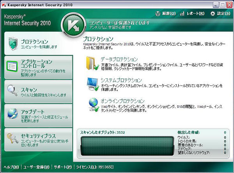Open the 設定(S) settings link
Viewport: 234px width, 173px height.
click(223, 14)
